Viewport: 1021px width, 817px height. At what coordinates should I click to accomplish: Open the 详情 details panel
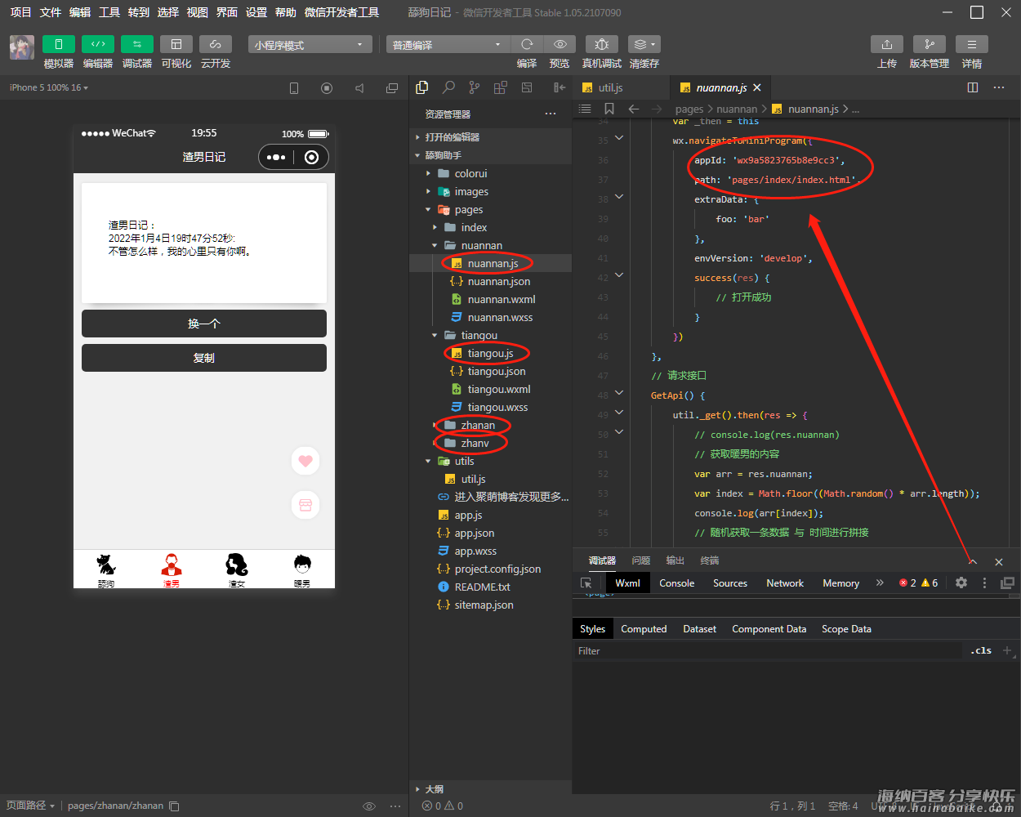972,44
